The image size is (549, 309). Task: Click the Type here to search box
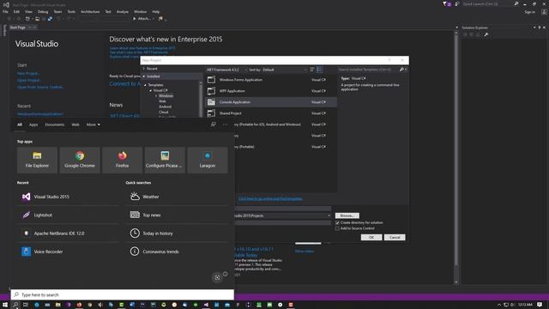pos(123,294)
